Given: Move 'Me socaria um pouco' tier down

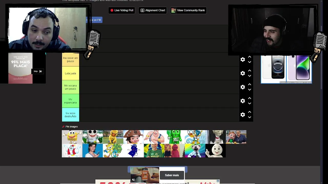Looking at the screenshot, I should tap(250, 90).
